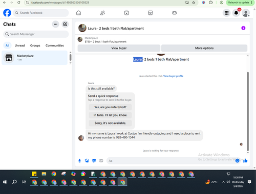The height and width of the screenshot is (194, 256).
Task: Click Laura's avatar in the chat header
Action: (82, 28)
